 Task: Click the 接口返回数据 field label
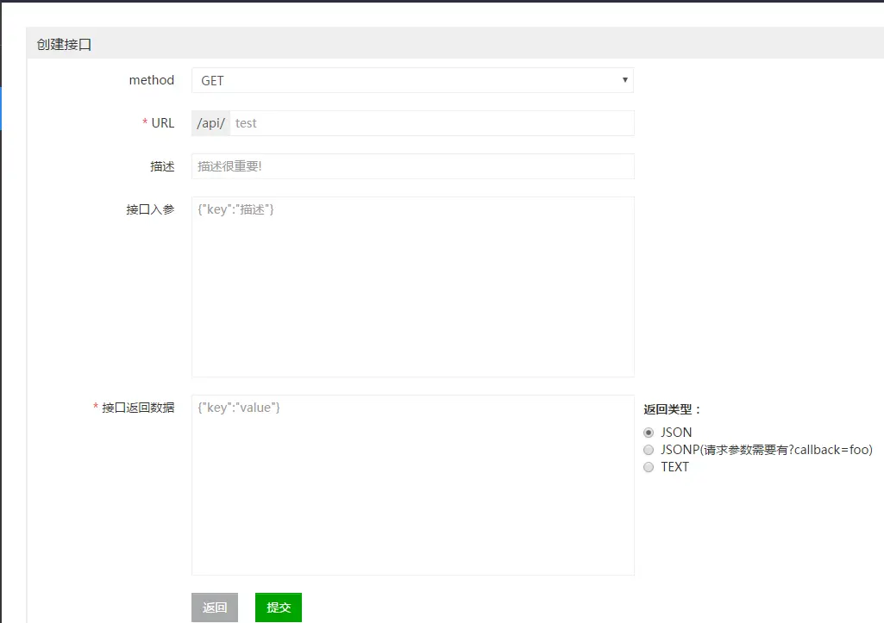pyautogui.click(x=138, y=408)
